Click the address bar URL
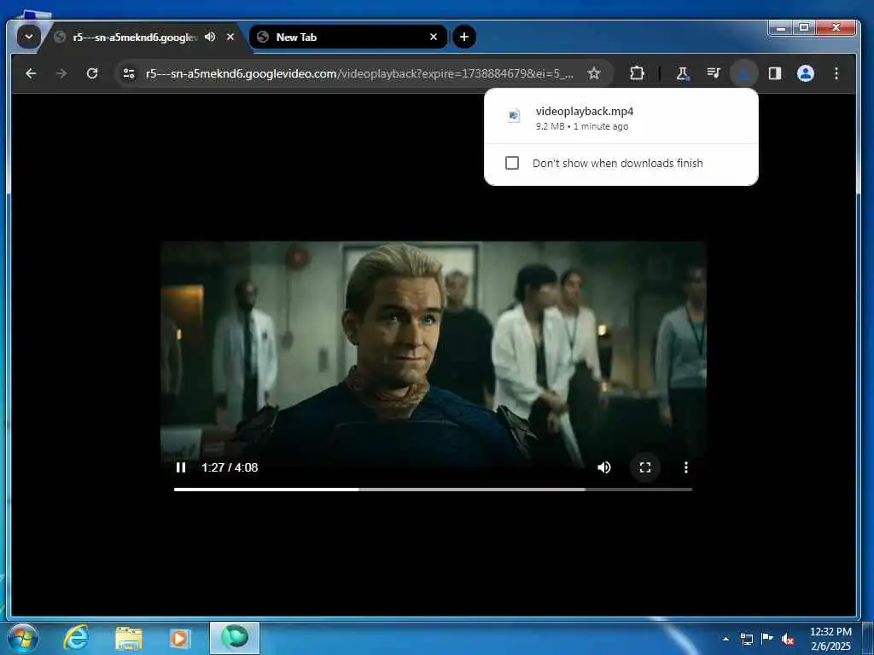Image resolution: width=874 pixels, height=655 pixels. tap(359, 73)
